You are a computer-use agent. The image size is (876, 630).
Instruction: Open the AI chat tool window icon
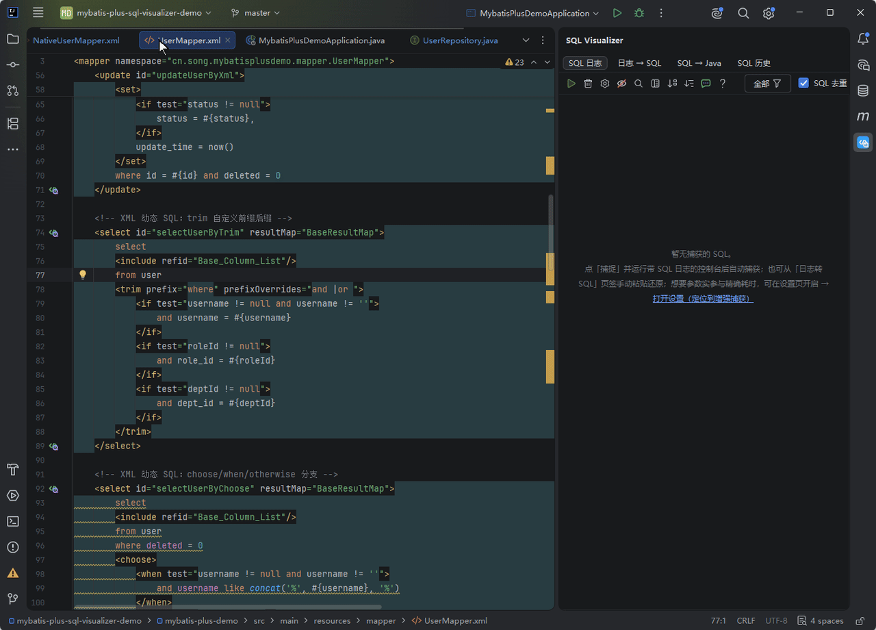[x=863, y=65]
